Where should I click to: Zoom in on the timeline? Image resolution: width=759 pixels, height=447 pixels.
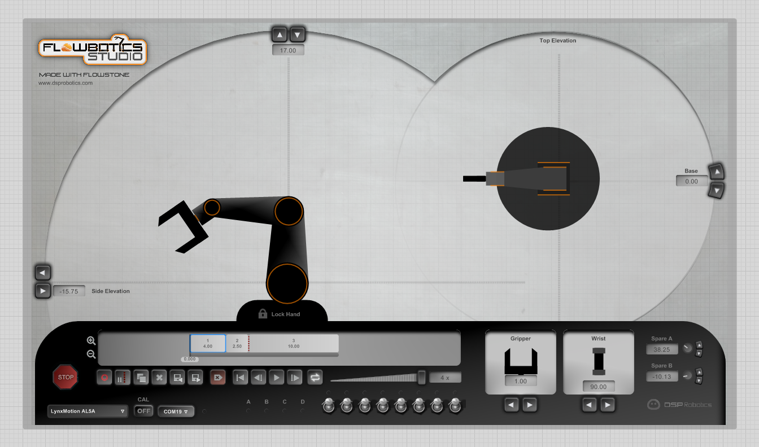coord(91,340)
